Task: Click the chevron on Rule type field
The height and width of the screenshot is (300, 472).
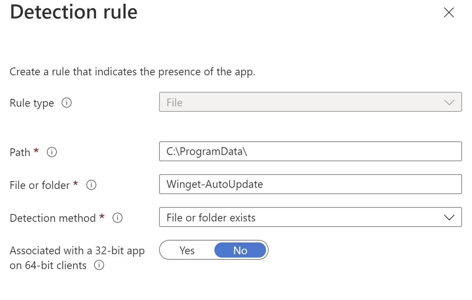Action: pos(449,102)
